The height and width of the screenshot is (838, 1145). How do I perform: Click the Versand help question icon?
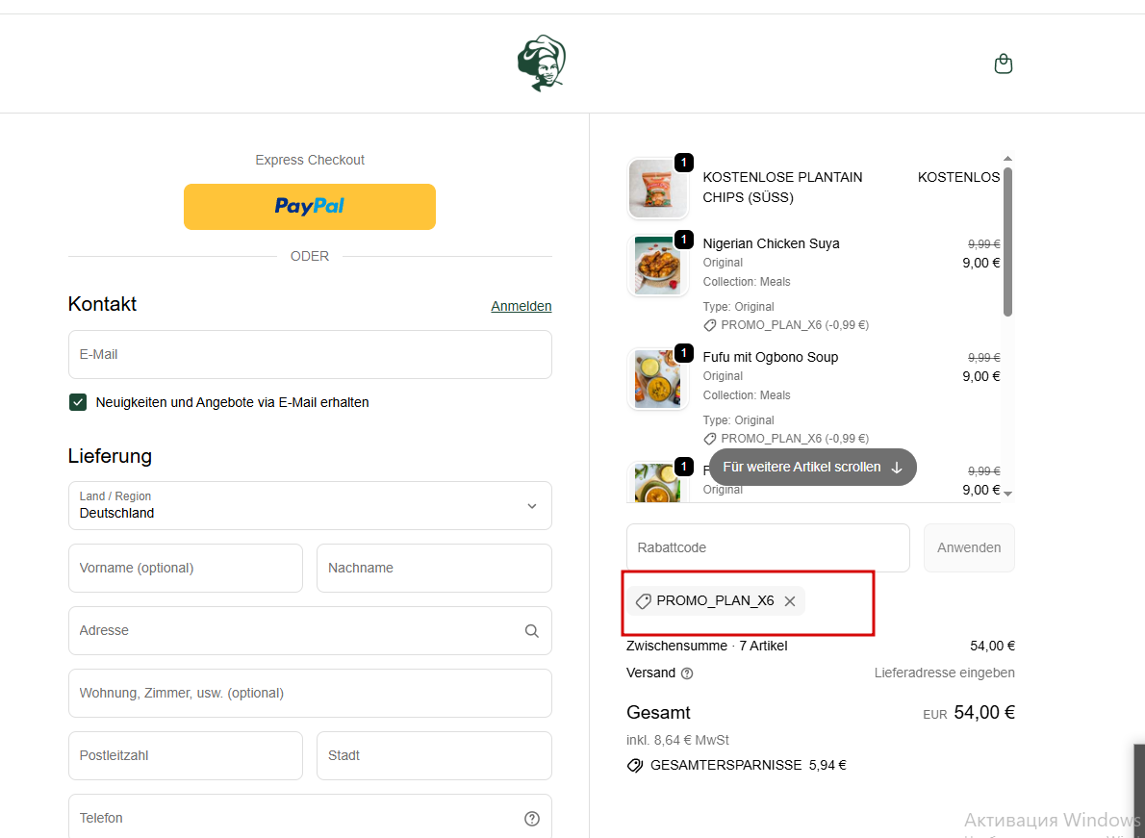[686, 673]
